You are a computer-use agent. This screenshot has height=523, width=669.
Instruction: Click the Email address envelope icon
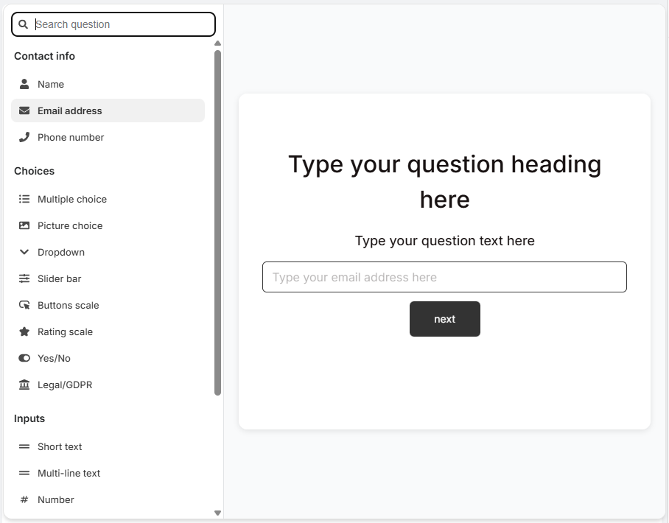tap(23, 110)
